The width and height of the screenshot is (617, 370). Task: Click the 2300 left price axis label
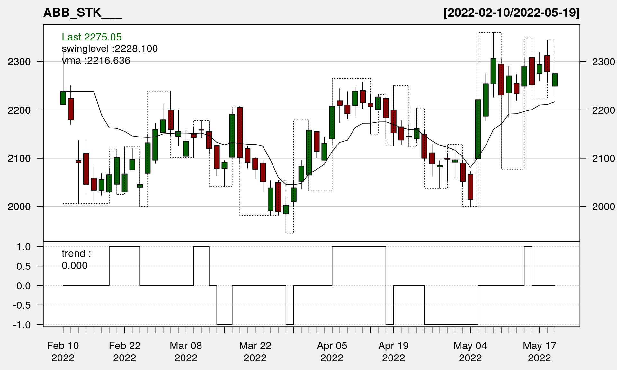(x=19, y=62)
